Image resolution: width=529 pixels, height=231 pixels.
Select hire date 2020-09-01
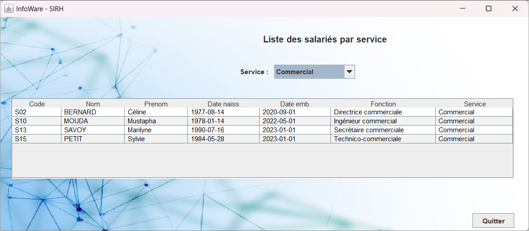pyautogui.click(x=295, y=112)
